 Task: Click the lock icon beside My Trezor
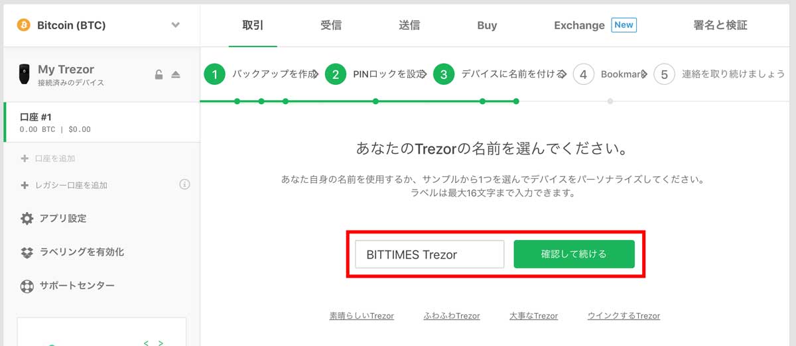click(159, 75)
